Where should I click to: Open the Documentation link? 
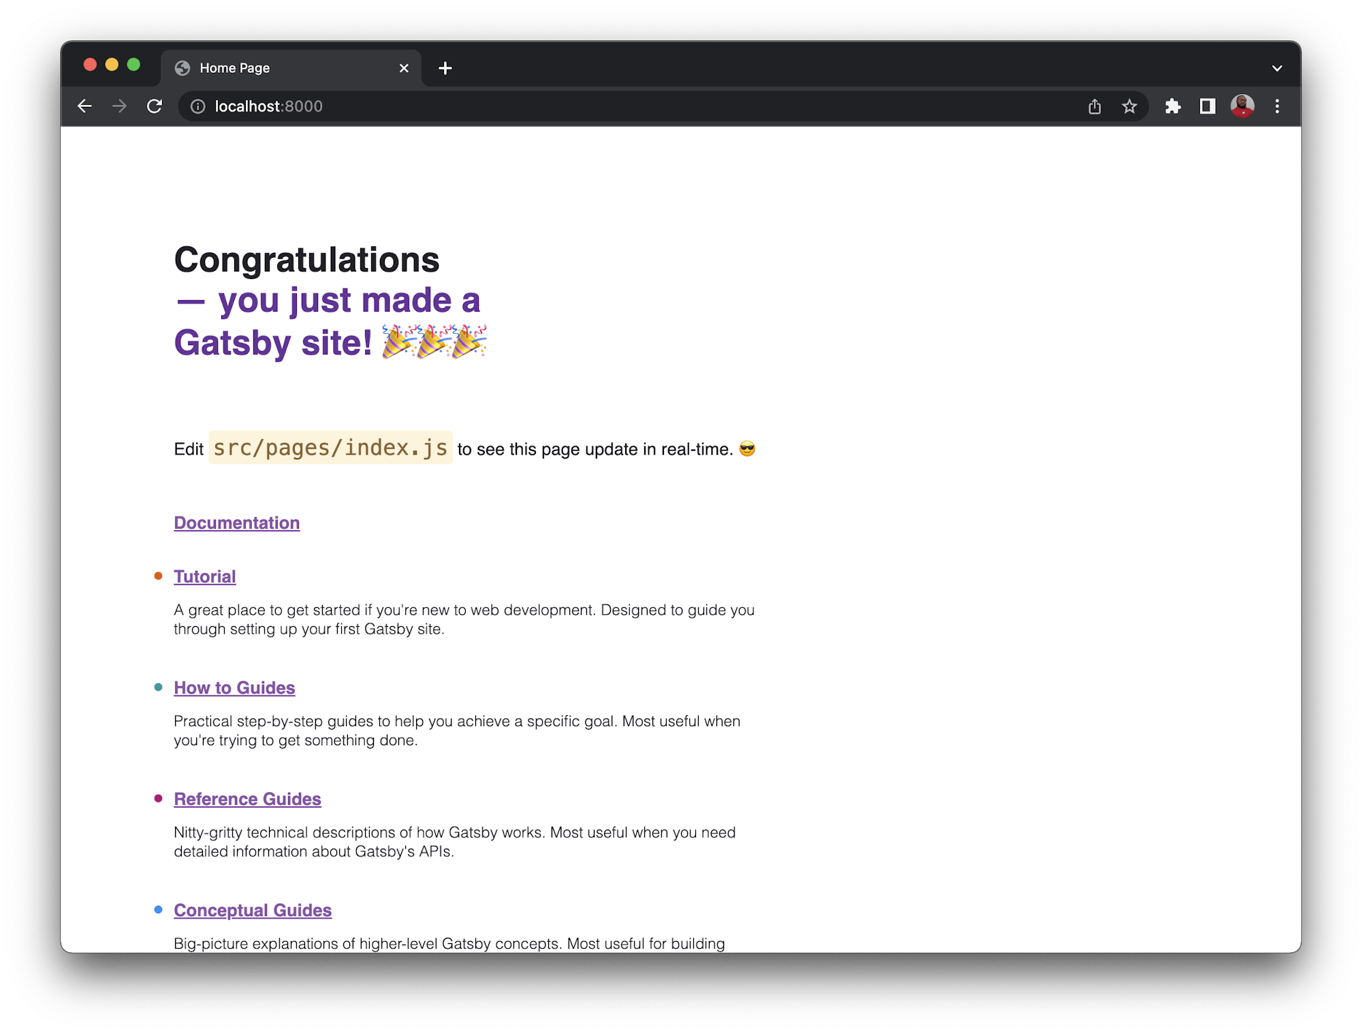click(236, 523)
